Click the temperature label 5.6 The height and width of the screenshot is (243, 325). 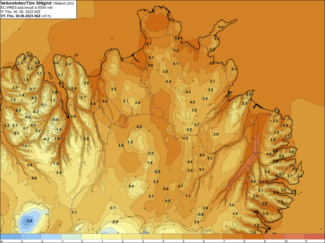pos(150,65)
